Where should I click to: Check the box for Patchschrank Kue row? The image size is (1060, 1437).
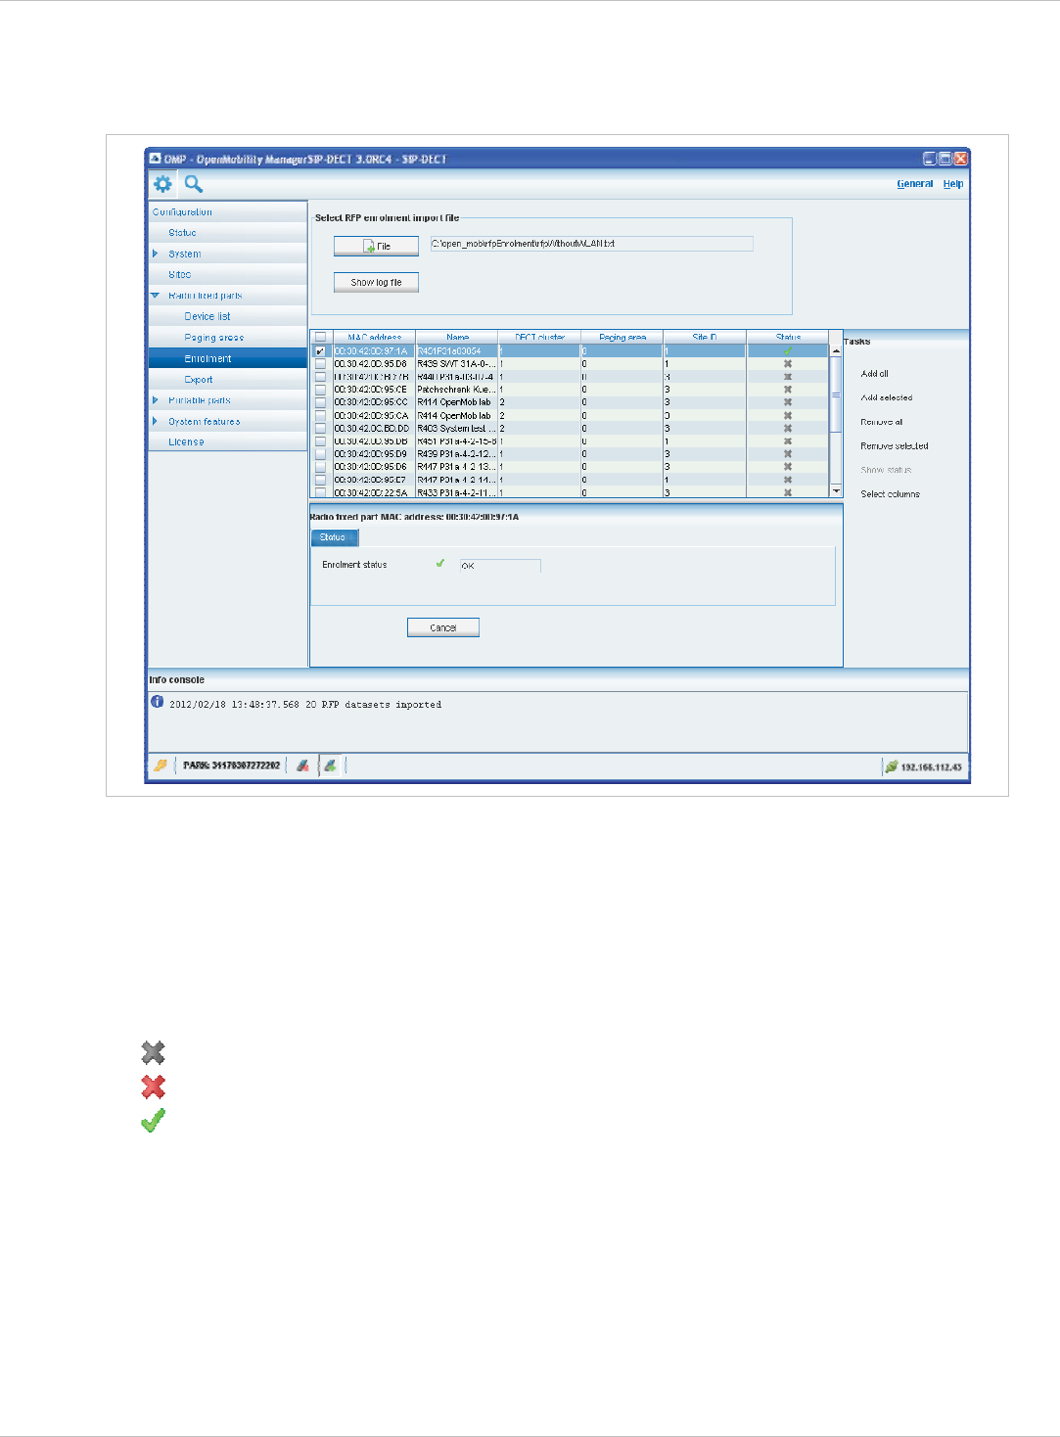point(320,390)
